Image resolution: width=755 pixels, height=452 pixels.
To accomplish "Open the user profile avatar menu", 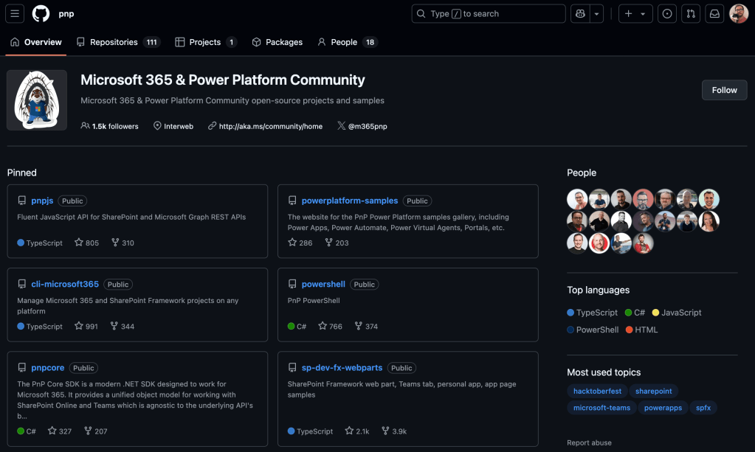I will pos(739,13).
